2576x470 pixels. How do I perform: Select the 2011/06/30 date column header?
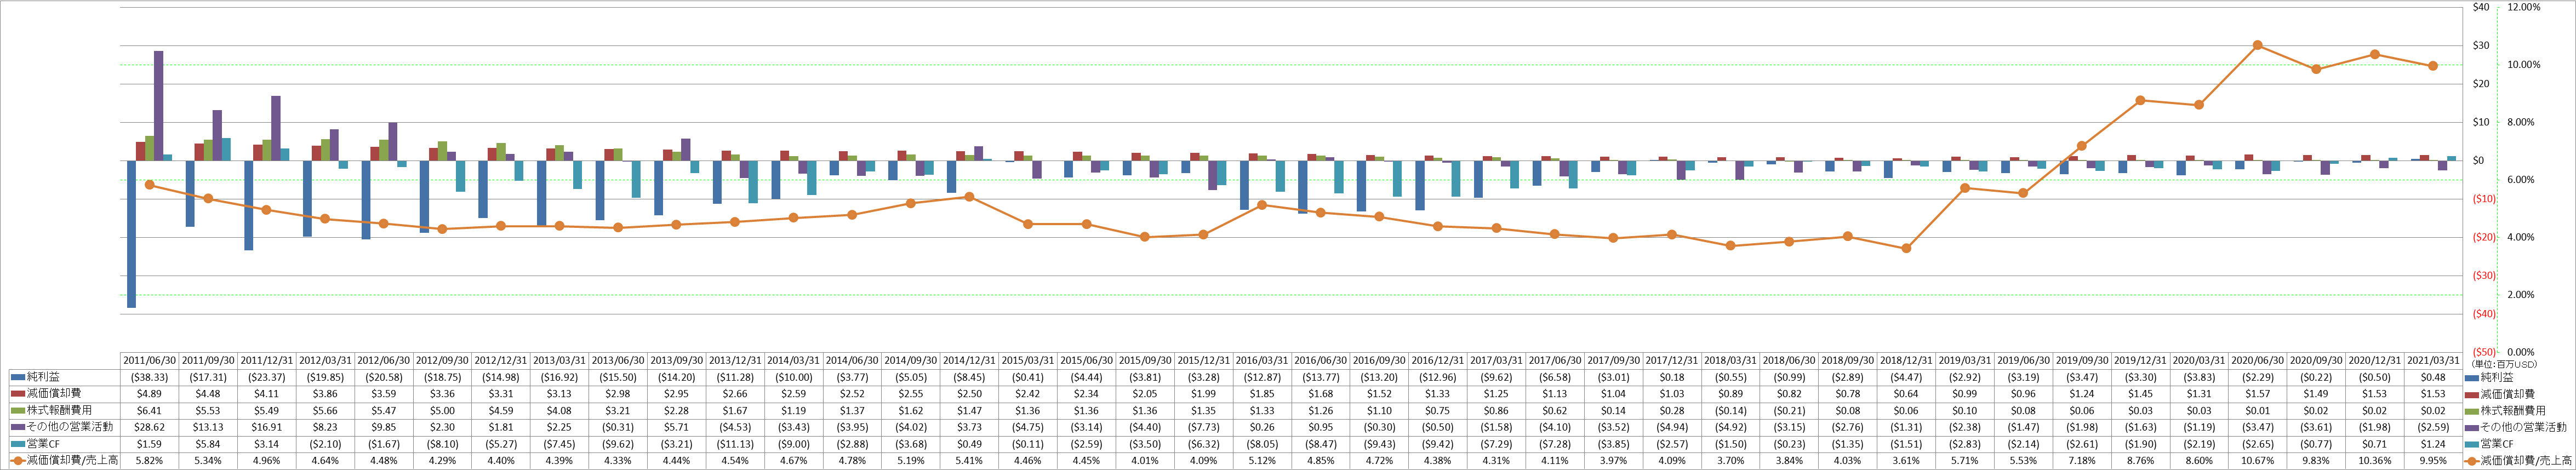149,360
